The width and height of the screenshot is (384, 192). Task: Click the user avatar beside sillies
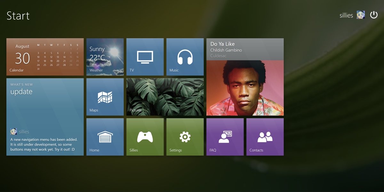[x=361, y=15]
